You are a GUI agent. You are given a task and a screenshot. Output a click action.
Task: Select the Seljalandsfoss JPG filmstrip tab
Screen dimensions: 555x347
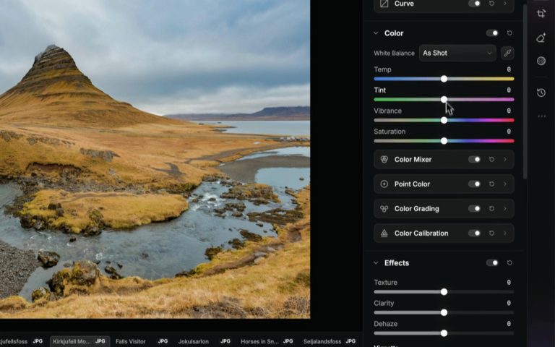[x=330, y=341]
